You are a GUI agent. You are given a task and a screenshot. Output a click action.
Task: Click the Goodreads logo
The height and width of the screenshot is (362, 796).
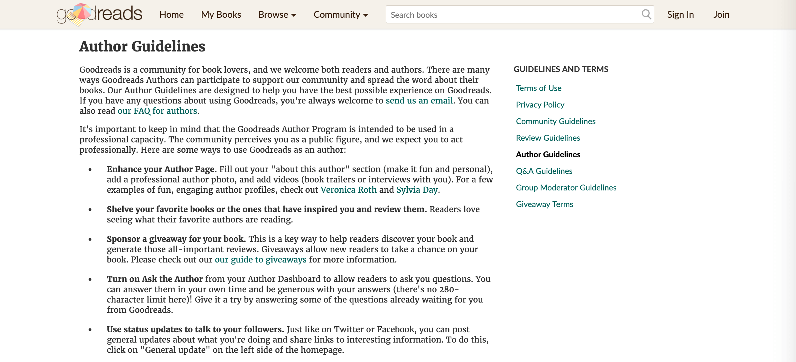[99, 14]
